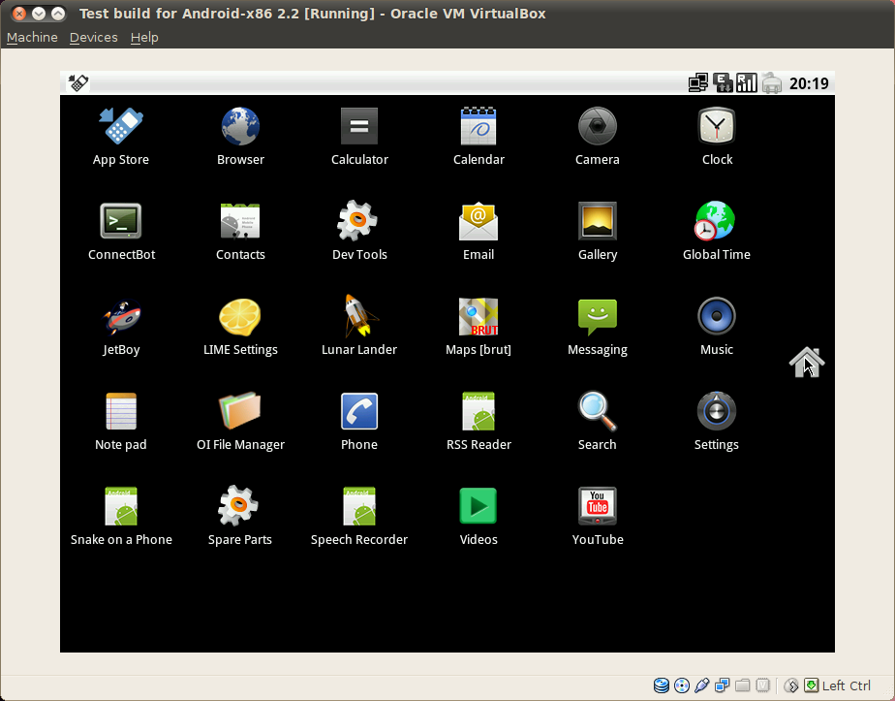Click the greyed-out status bar icon beside the clock
Image resolution: width=895 pixels, height=701 pixels.
click(x=771, y=83)
